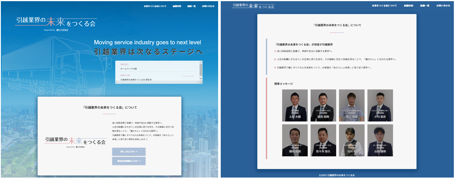Click the news box scroll-left arrow
The height and width of the screenshot is (179, 455).
[x=117, y=82]
